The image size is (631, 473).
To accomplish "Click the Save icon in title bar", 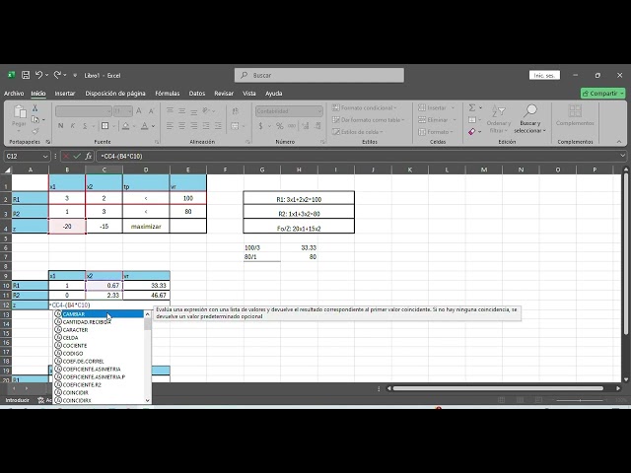I will coord(26,75).
